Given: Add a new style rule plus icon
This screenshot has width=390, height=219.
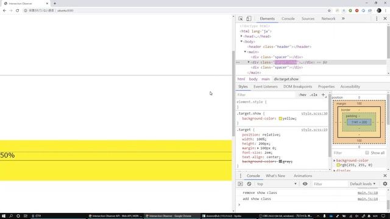Looking at the screenshot, I should click(323, 95).
